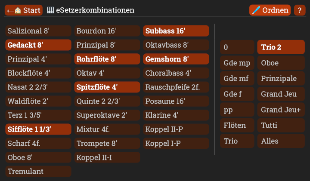Activate the Alles combination

281,141
